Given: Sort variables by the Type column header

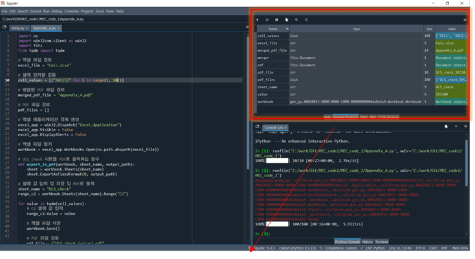Looking at the screenshot, I should click(356, 29).
